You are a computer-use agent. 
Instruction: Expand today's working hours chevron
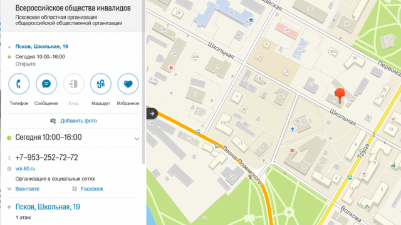137,139
